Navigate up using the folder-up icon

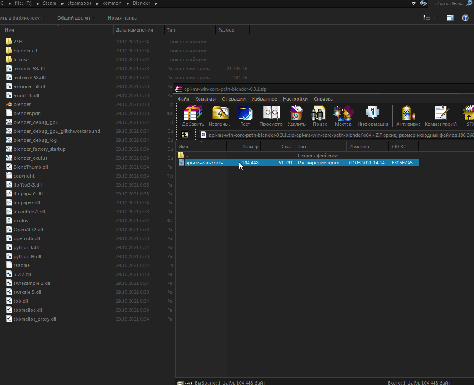click(184, 135)
